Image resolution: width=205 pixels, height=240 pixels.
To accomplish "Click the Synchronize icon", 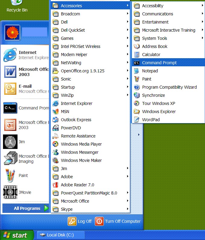I will point(137,95).
